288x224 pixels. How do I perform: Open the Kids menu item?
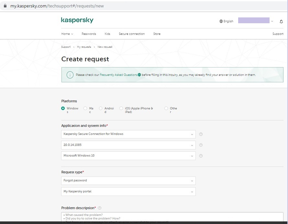pos(107,34)
